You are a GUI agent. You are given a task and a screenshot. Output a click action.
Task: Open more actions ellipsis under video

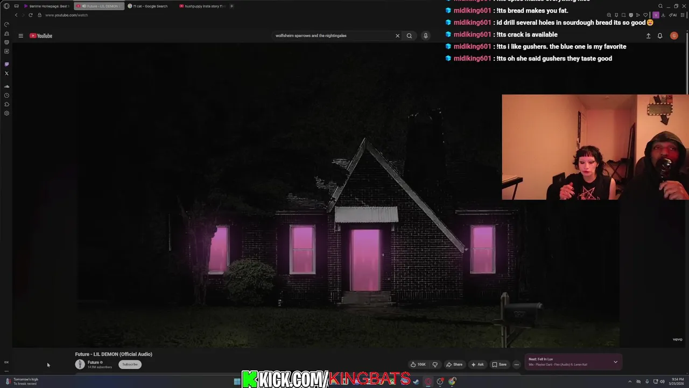(x=516, y=364)
